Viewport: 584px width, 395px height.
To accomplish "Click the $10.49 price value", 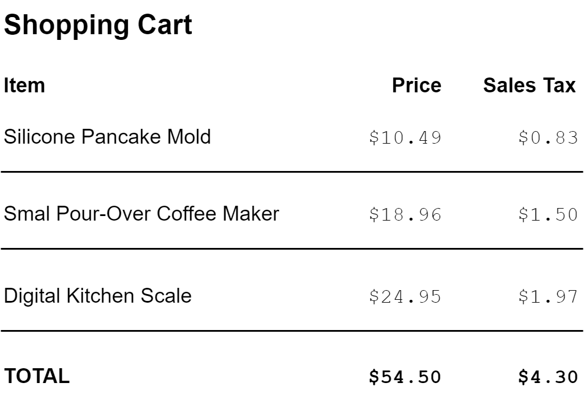I will [405, 138].
